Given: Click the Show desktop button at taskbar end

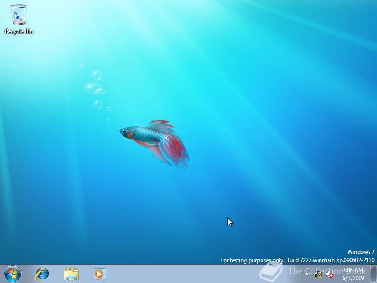Looking at the screenshot, I should point(373,274).
